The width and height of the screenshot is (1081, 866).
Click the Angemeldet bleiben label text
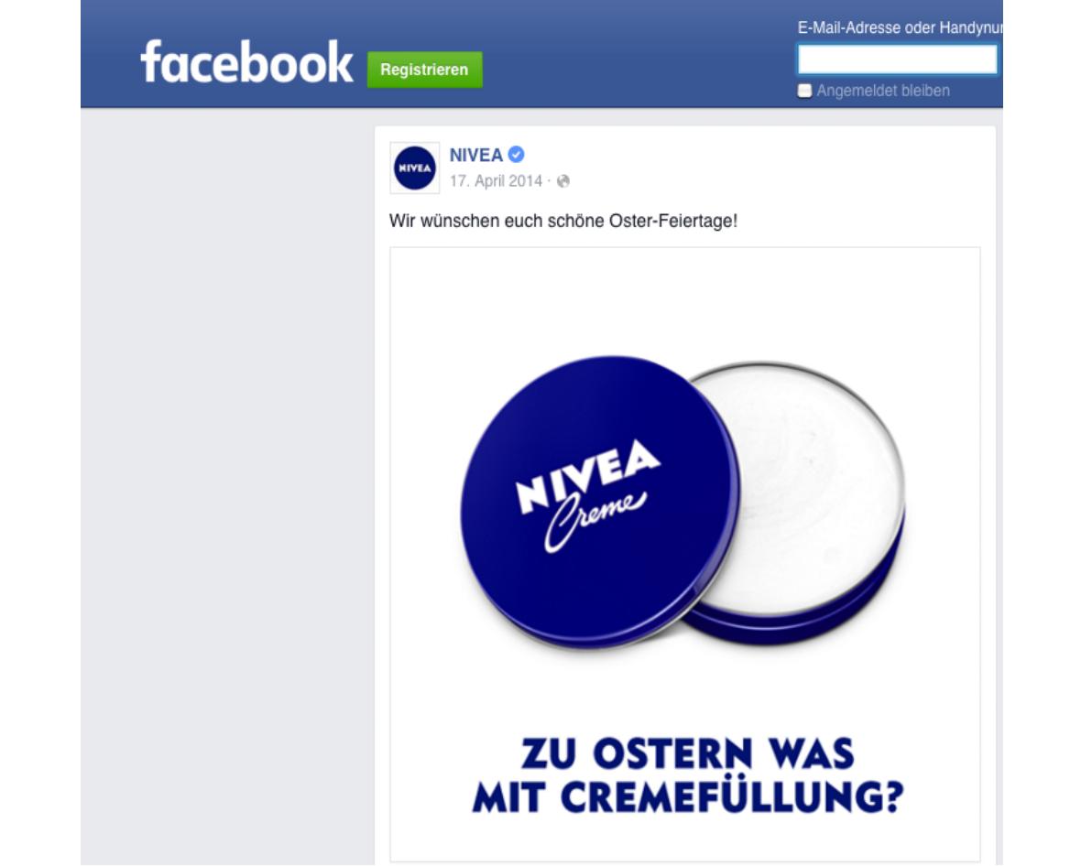(883, 91)
